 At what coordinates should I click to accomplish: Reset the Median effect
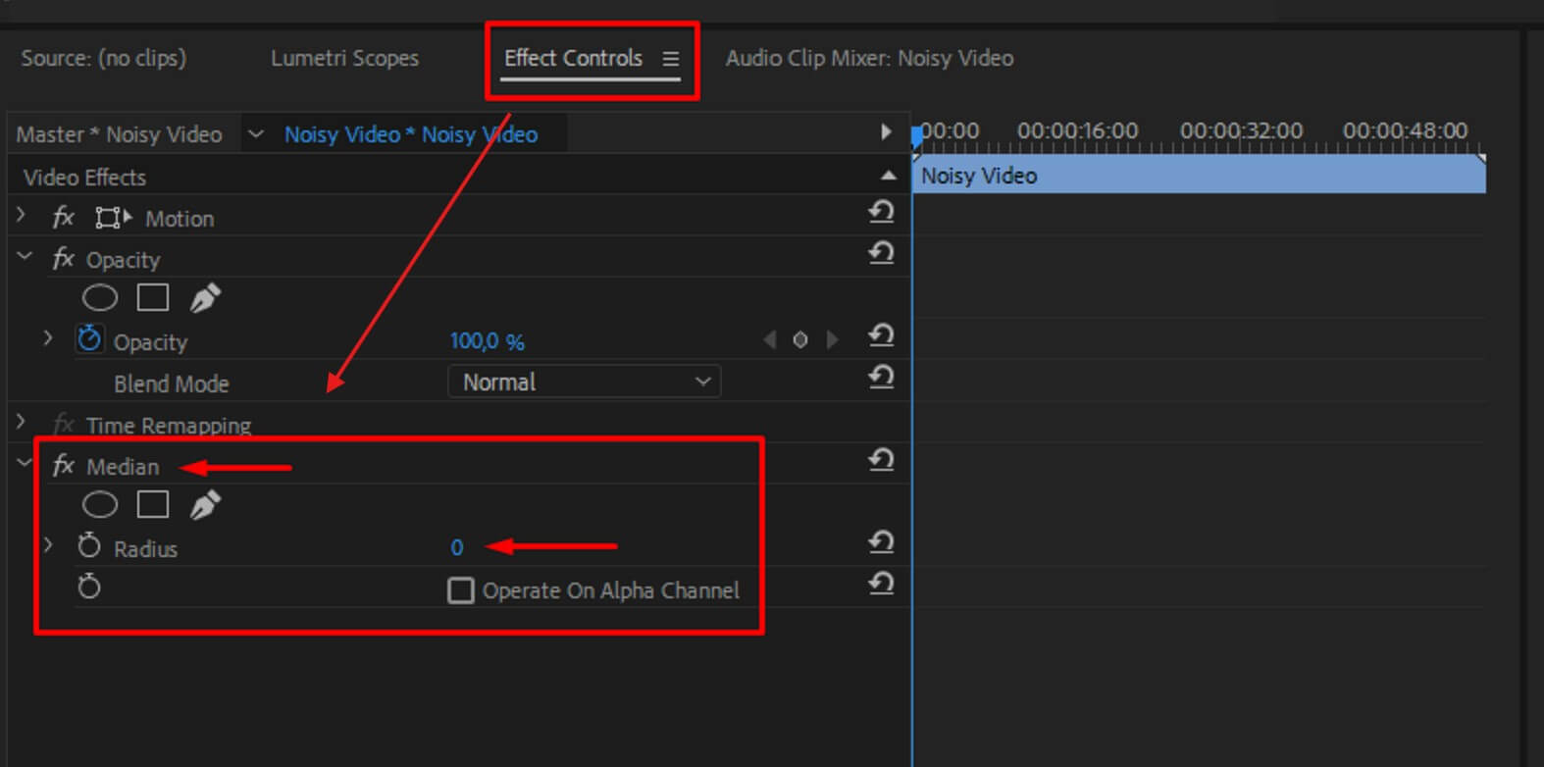click(881, 459)
